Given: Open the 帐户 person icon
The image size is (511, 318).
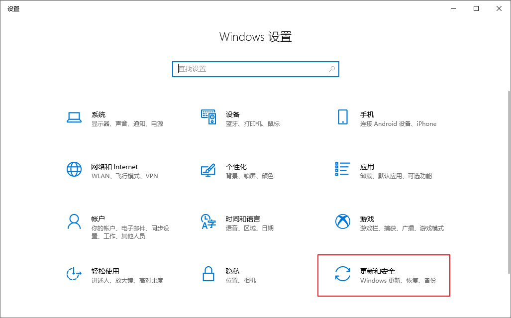Looking at the screenshot, I should coord(74,221).
